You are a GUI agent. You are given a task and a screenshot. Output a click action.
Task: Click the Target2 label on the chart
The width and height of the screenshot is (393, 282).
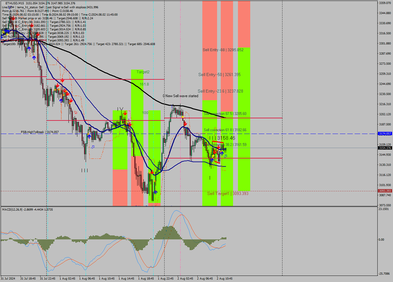click(x=143, y=72)
